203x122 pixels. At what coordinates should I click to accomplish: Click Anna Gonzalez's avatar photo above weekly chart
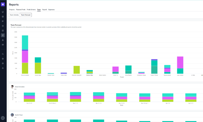(x=12, y=87)
